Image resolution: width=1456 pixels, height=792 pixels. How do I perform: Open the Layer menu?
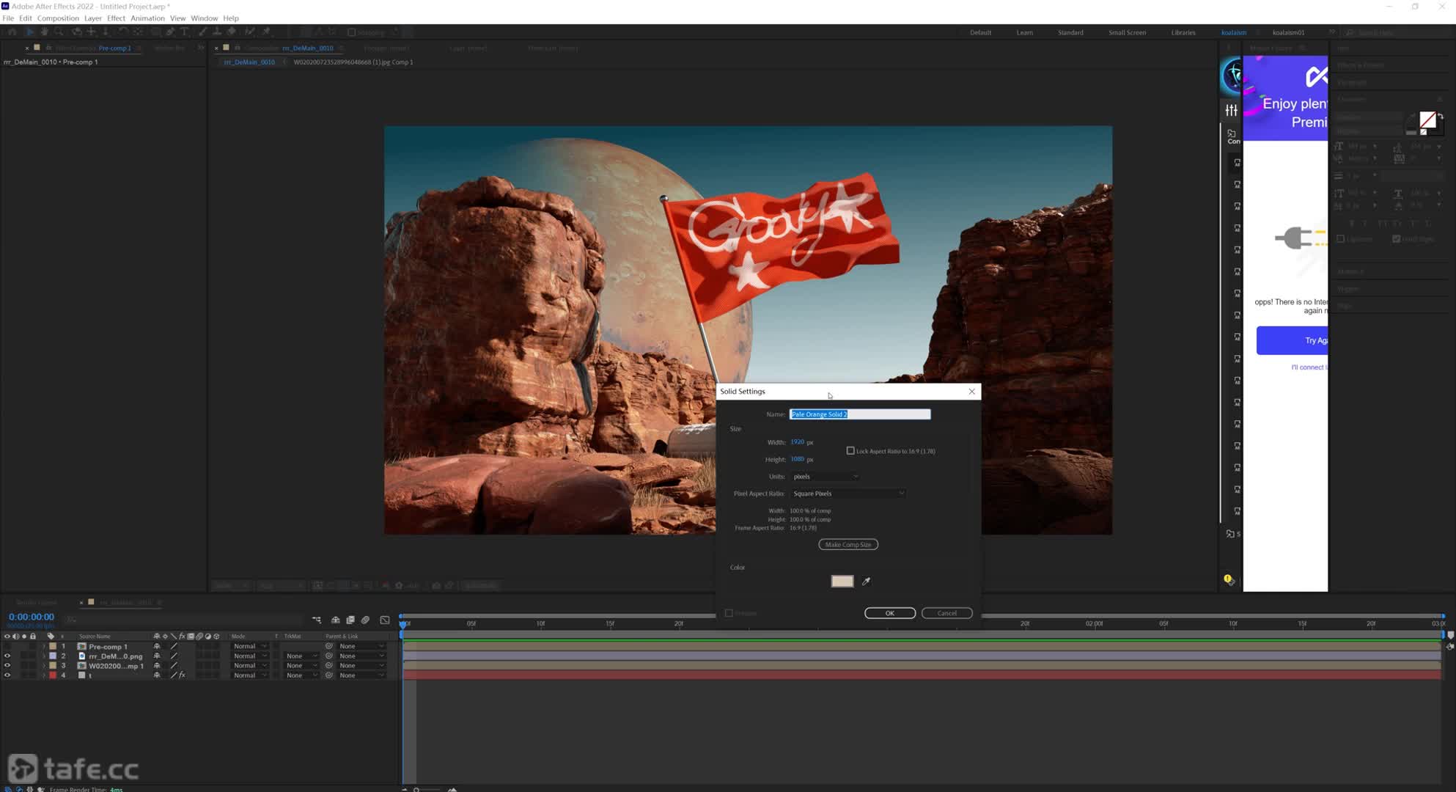click(x=93, y=18)
